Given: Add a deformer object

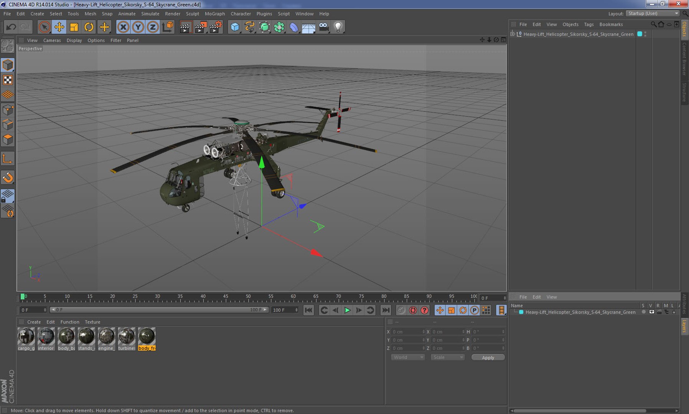Looking at the screenshot, I should point(294,27).
